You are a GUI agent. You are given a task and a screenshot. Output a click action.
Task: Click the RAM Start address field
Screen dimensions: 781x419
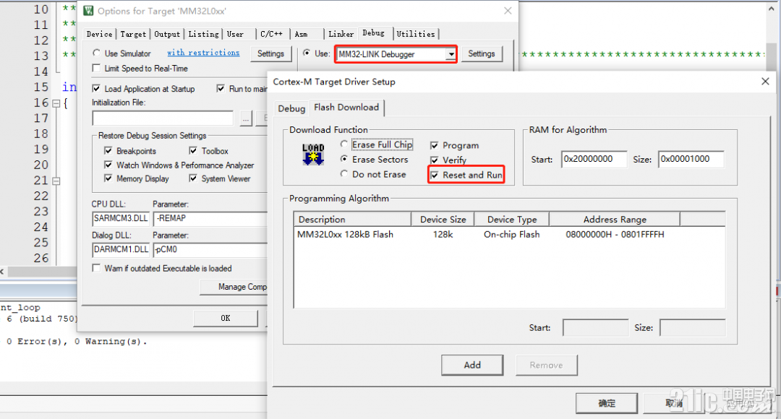pyautogui.click(x=594, y=159)
